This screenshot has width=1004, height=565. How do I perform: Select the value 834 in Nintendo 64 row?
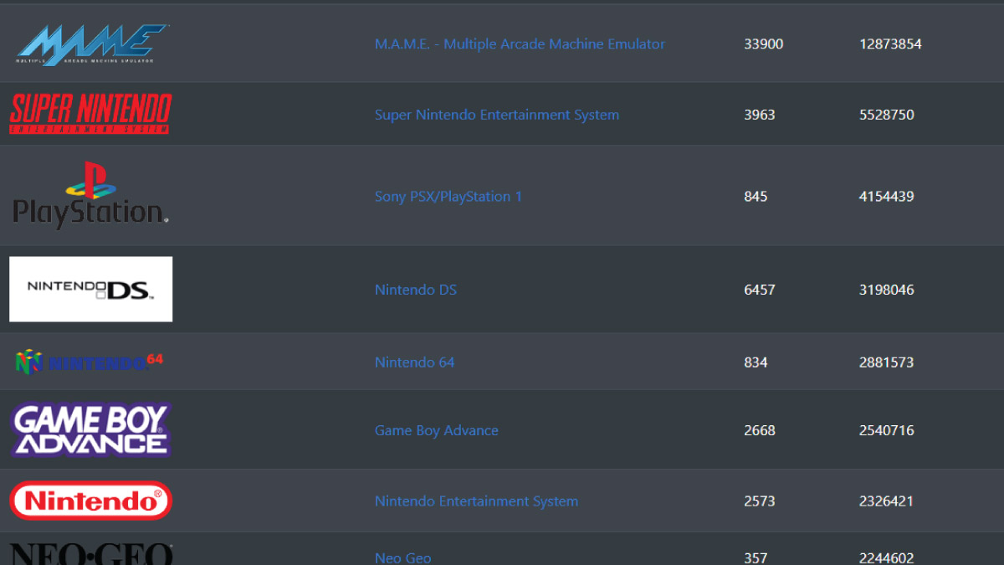(756, 362)
